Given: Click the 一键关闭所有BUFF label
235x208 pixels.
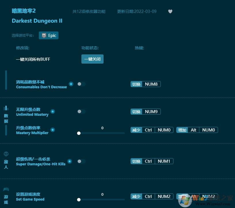Looking at the screenshot, I should tap(33, 59).
